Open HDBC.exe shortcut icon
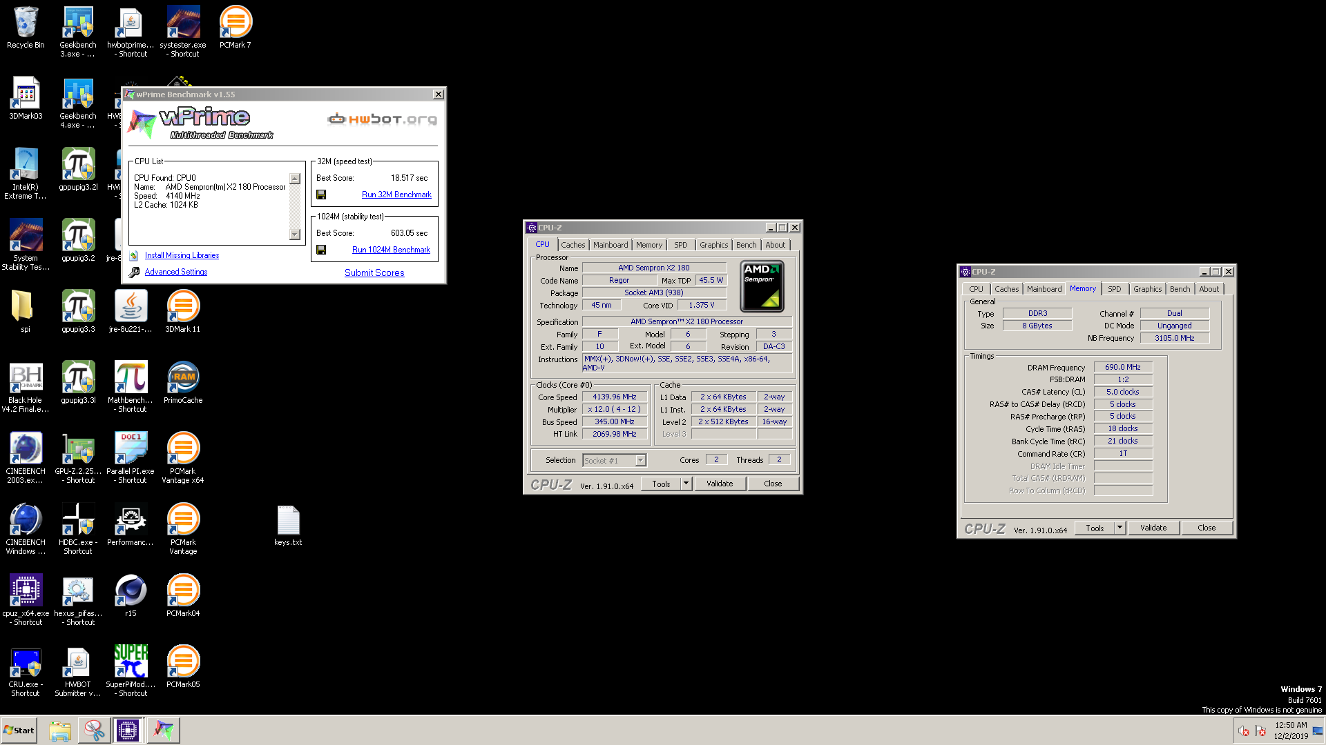Screen dimensions: 1326x745 coord(78,528)
